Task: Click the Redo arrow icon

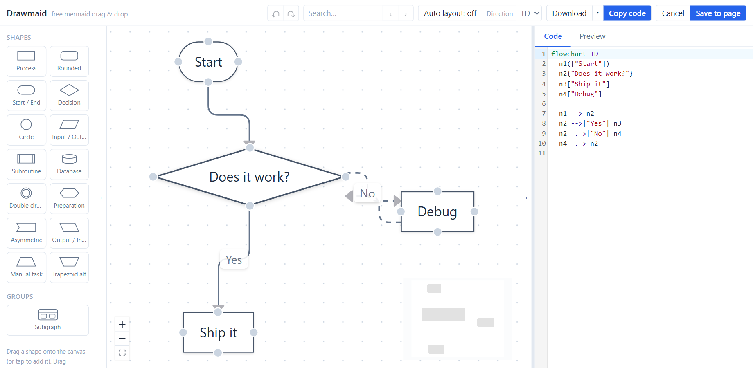Action: (291, 13)
